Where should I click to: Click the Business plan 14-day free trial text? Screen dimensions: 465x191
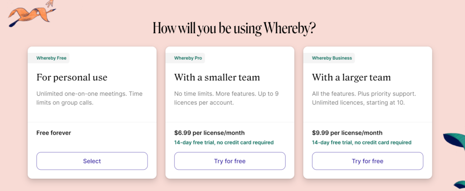362,143
